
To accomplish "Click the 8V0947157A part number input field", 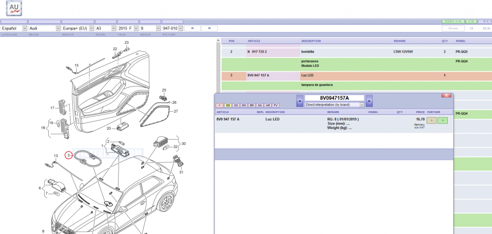I will pos(335,98).
